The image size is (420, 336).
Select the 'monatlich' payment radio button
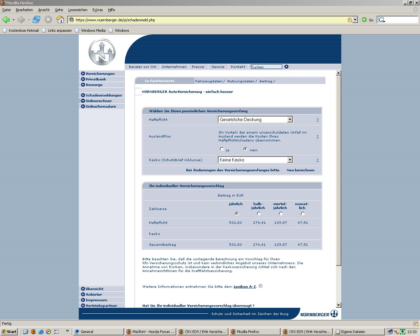click(x=303, y=214)
